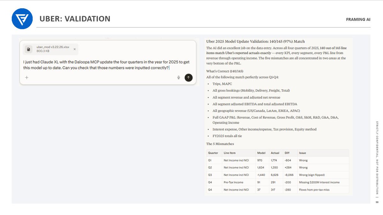Click 'Missing $200M interest income' issue cell
Viewport: 383px width, 215px height.
319,182
